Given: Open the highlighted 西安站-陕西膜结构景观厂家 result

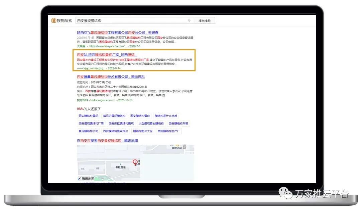Looking at the screenshot, I should point(107,55).
